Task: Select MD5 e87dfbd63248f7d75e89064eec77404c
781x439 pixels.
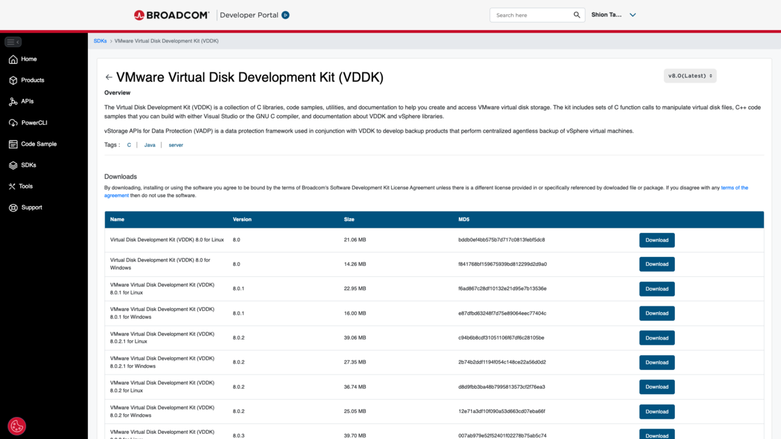Action: 502,313
